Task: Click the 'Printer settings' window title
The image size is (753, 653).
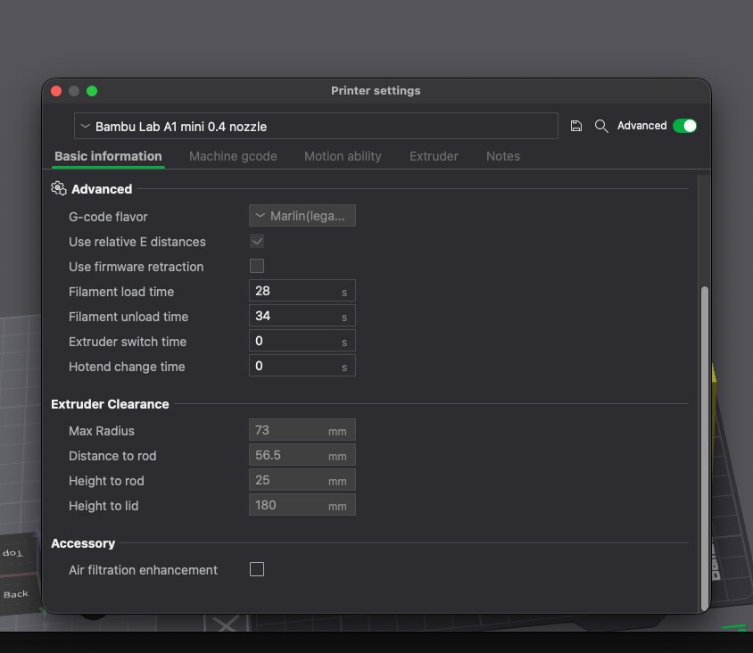Action: pos(376,91)
